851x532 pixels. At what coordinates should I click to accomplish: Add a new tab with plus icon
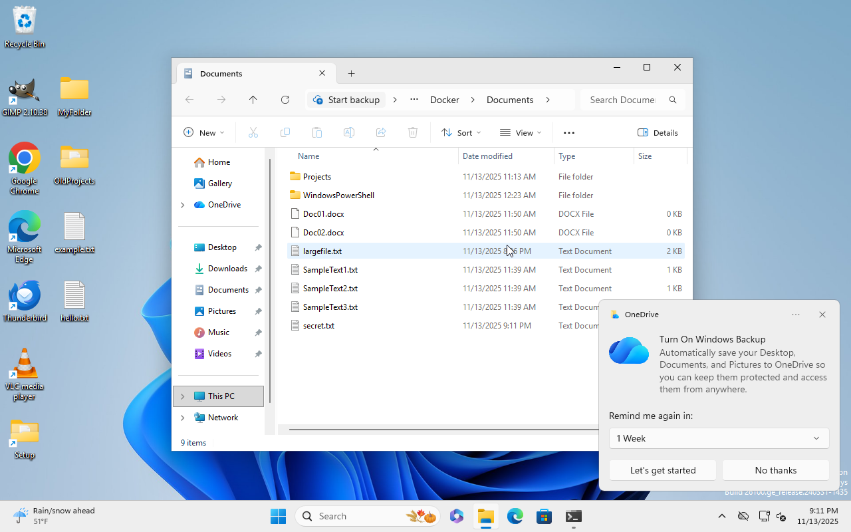click(x=351, y=74)
